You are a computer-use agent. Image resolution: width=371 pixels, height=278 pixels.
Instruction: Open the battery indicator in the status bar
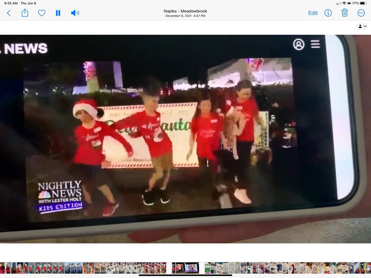364,3
